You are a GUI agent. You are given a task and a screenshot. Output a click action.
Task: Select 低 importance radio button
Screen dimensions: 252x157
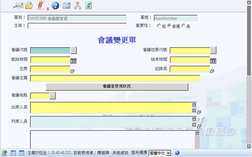click(x=159, y=26)
